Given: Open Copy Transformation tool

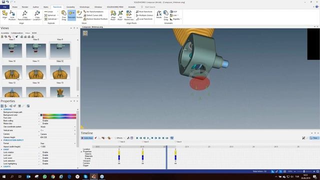Looking at the screenshot, I should tap(24, 15).
